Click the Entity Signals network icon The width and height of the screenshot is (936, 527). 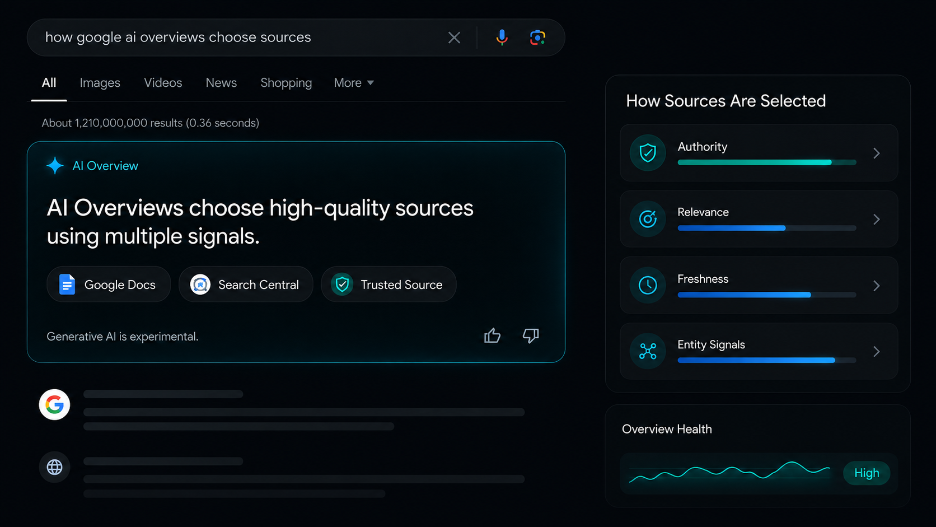(648, 351)
